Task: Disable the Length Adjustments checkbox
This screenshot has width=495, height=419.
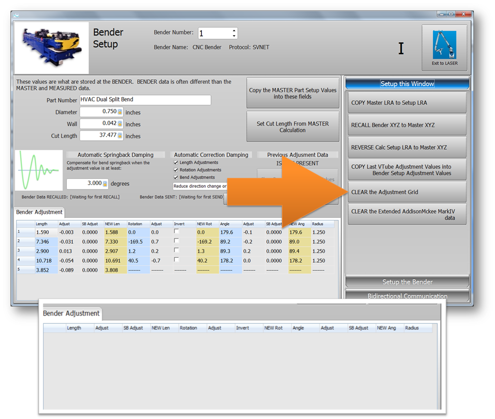Action: (175, 163)
